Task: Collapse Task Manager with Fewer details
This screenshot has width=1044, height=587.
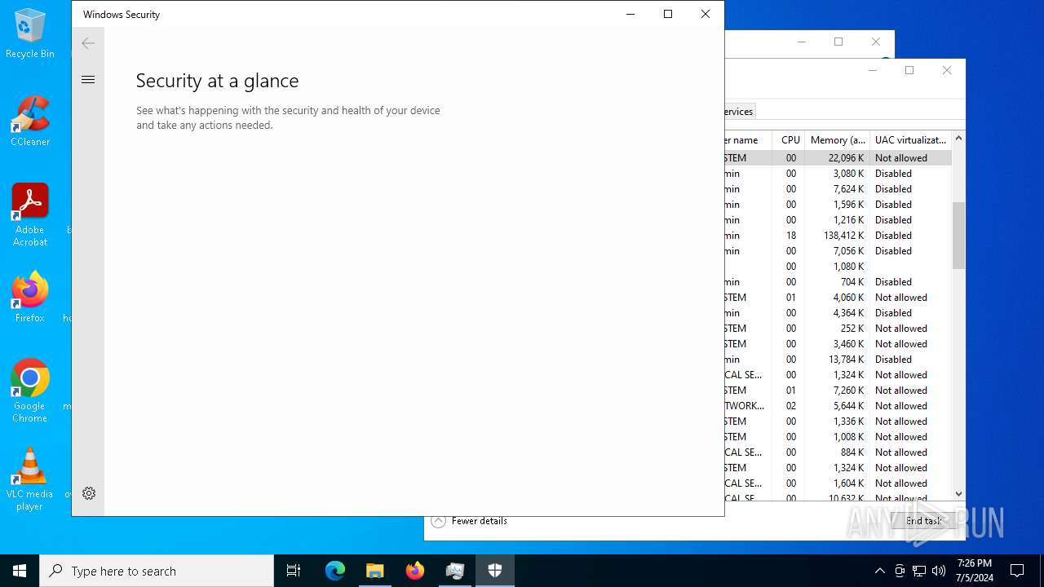Action: pos(470,521)
